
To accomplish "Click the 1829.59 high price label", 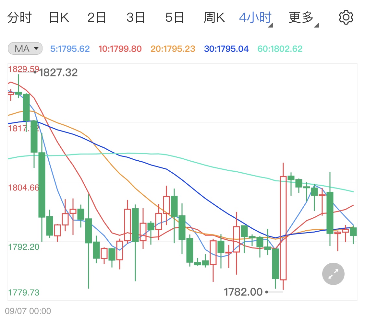I will click(x=23, y=69).
